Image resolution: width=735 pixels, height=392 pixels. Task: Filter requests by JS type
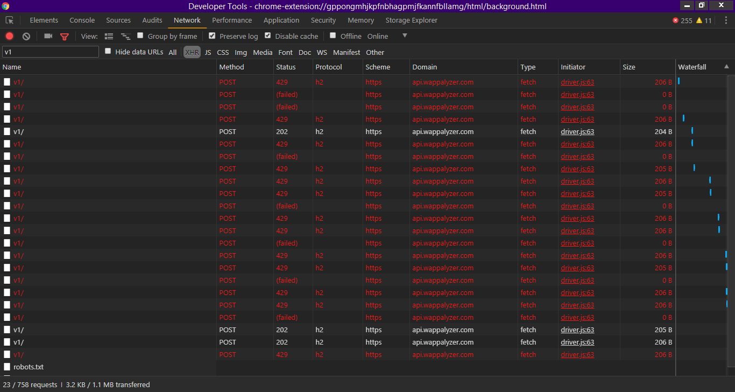pyautogui.click(x=208, y=52)
